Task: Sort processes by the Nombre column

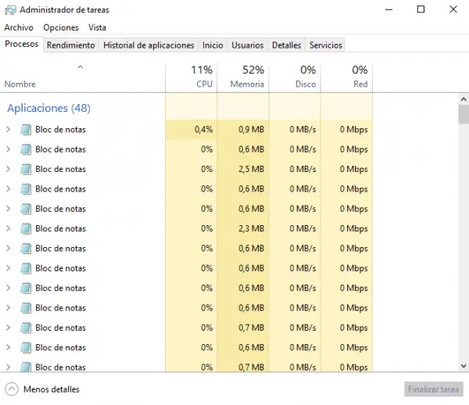Action: (82, 77)
